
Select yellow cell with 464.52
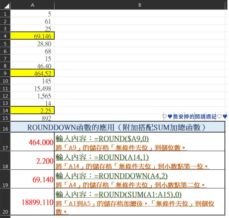32,73
